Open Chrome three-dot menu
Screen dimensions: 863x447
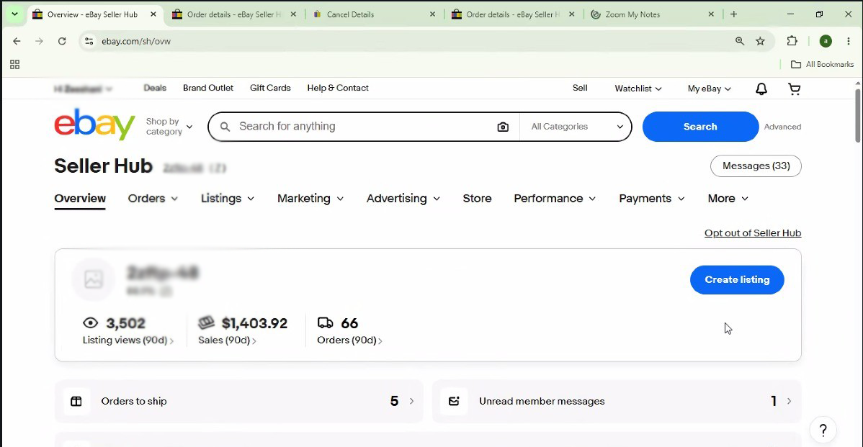(848, 41)
